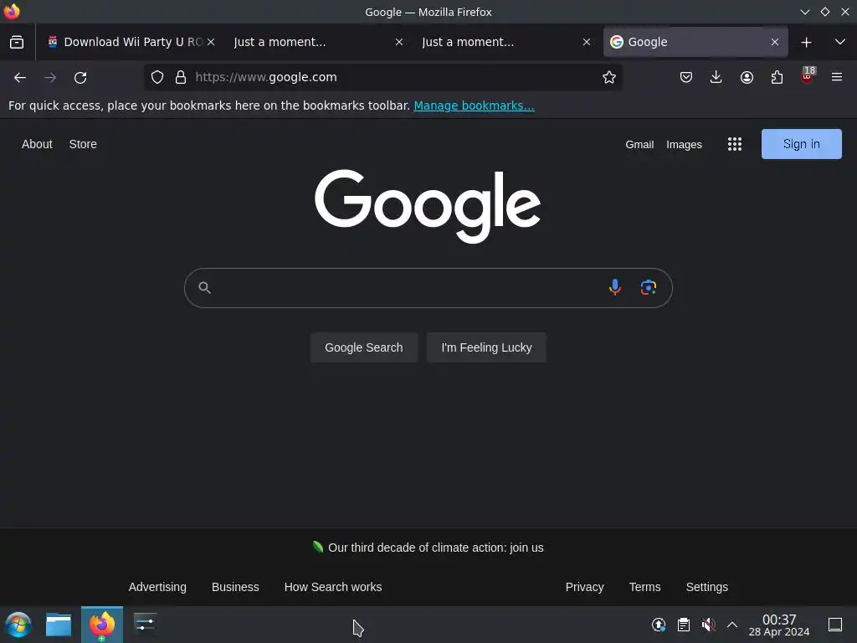
Task: Click the Google logo
Action: click(x=428, y=206)
